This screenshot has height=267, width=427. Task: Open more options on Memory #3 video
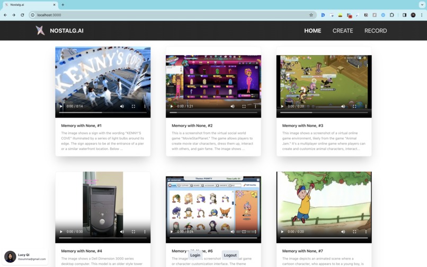(366, 106)
